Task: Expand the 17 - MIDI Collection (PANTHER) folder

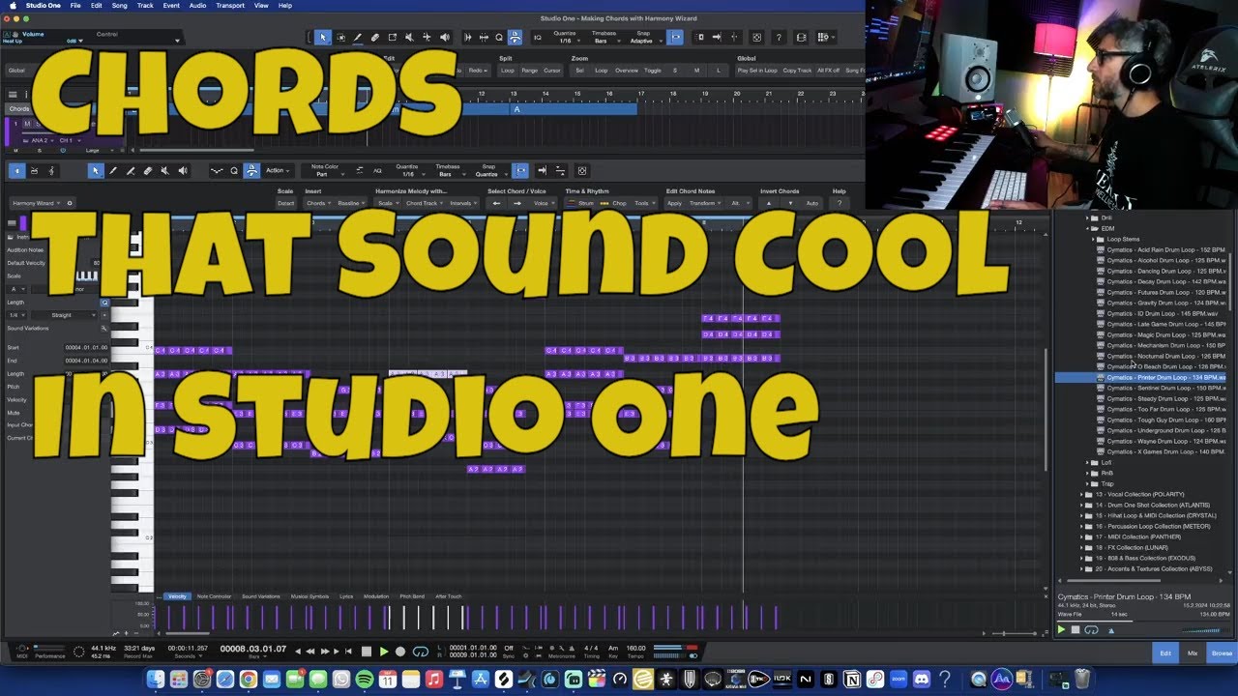Action: pos(1081,536)
